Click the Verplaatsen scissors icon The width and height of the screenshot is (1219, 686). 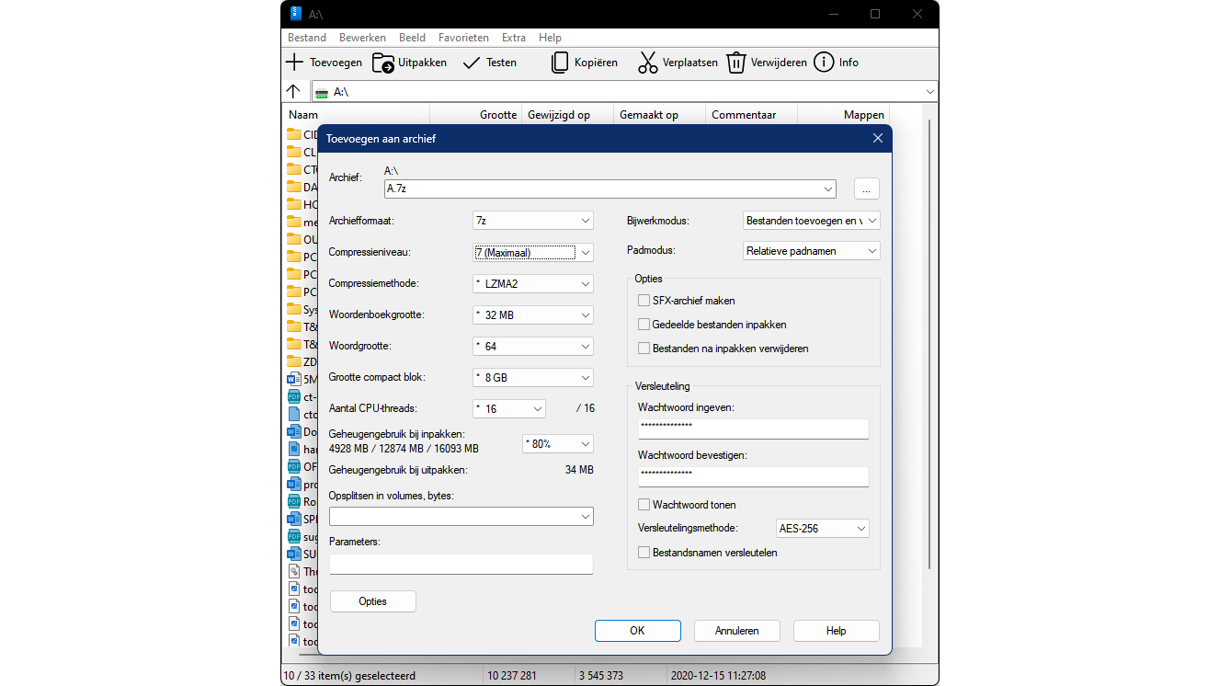(x=648, y=63)
